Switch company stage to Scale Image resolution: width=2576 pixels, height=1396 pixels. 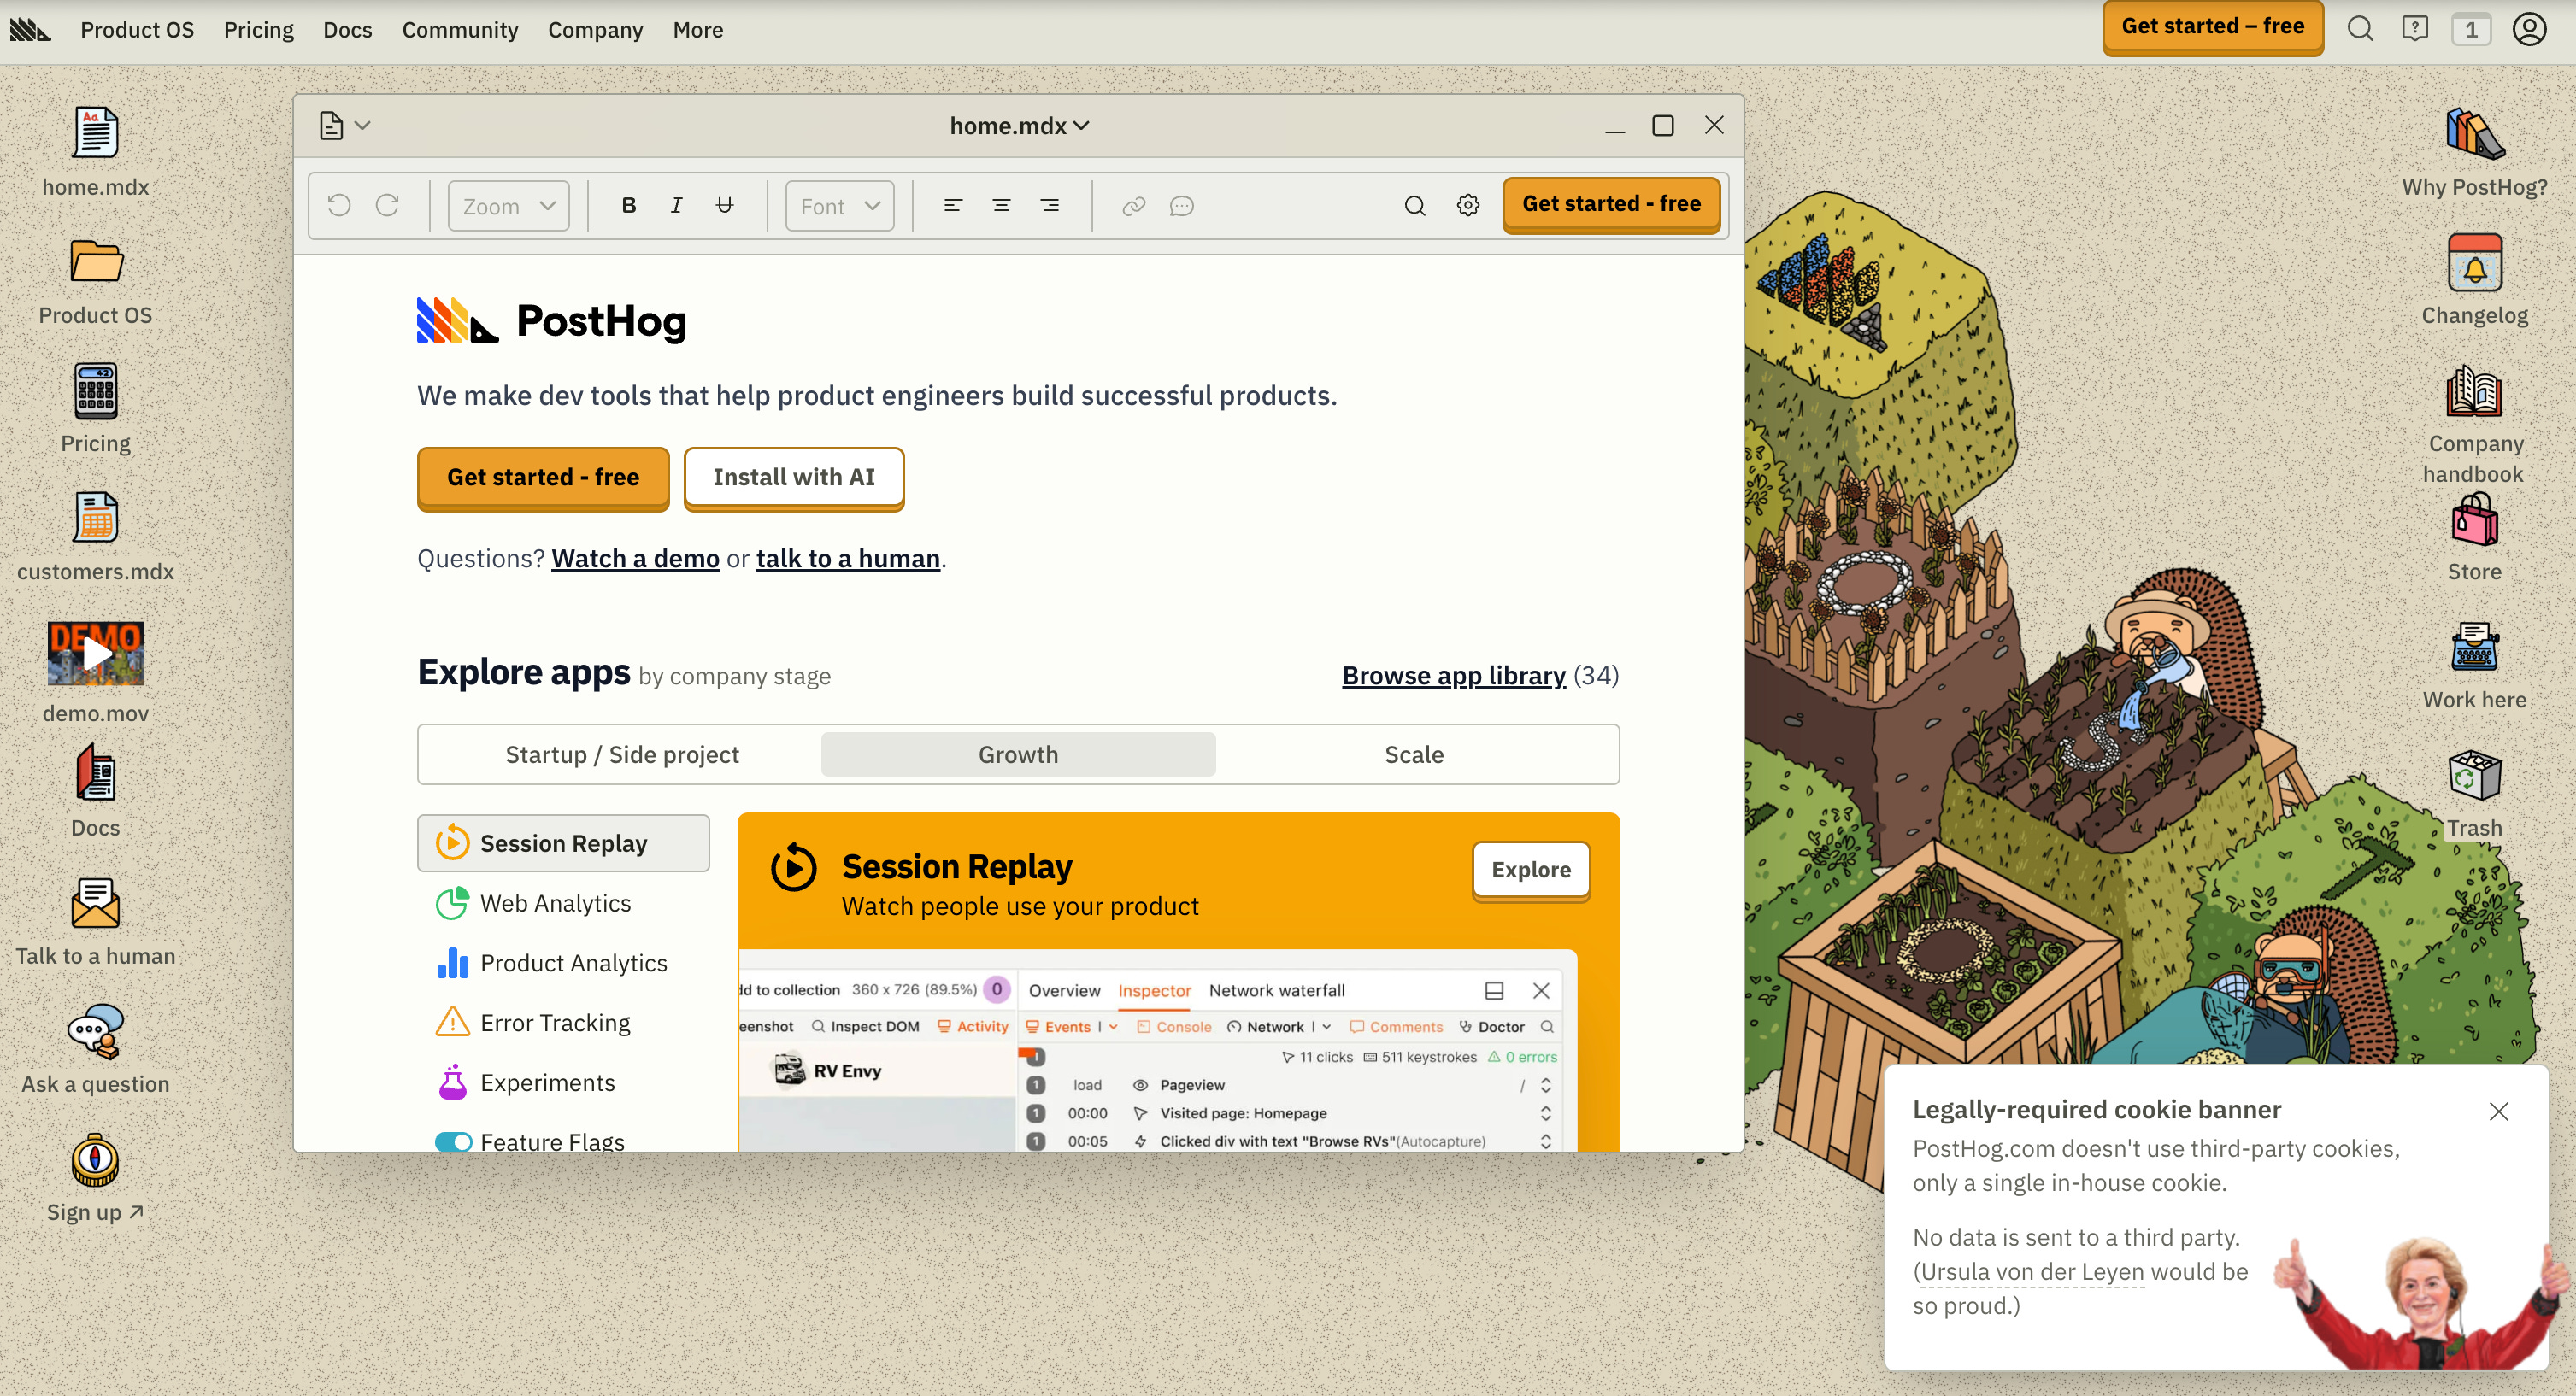coord(1413,754)
